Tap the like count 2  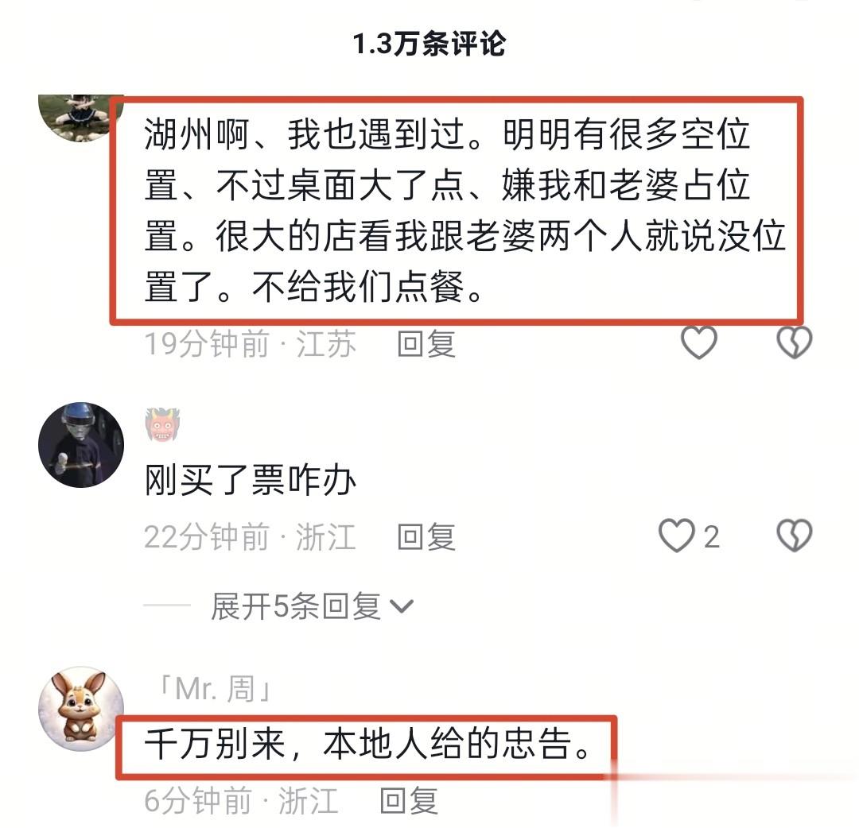711,536
